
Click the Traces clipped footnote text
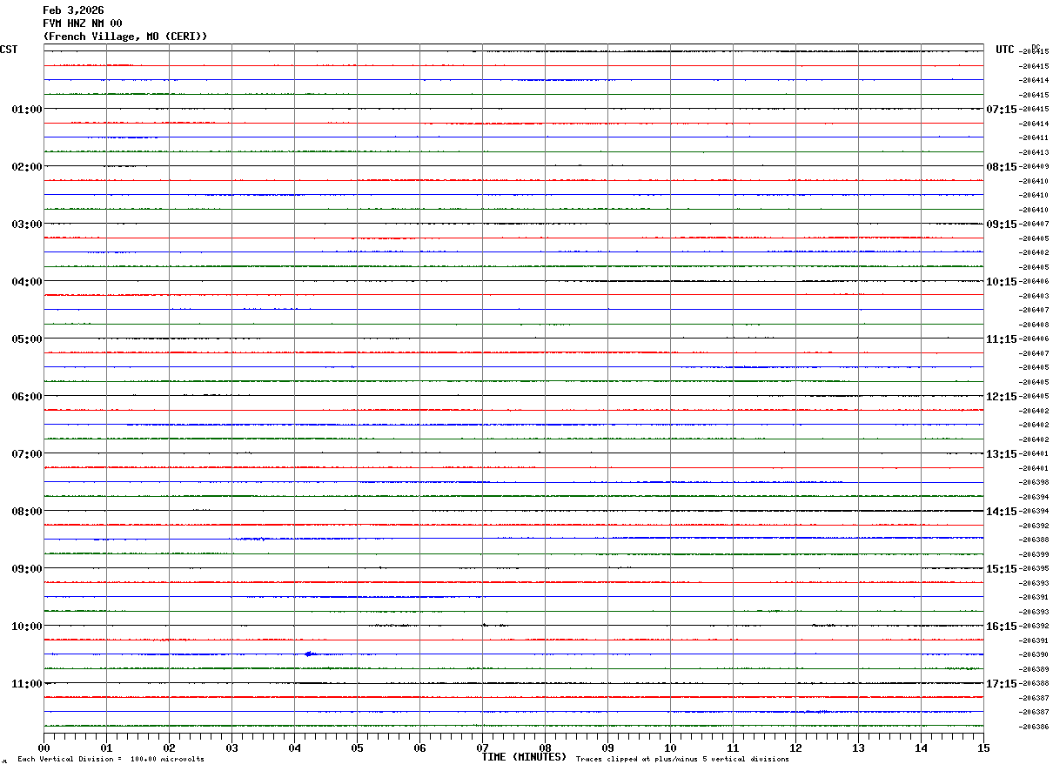pos(682,760)
